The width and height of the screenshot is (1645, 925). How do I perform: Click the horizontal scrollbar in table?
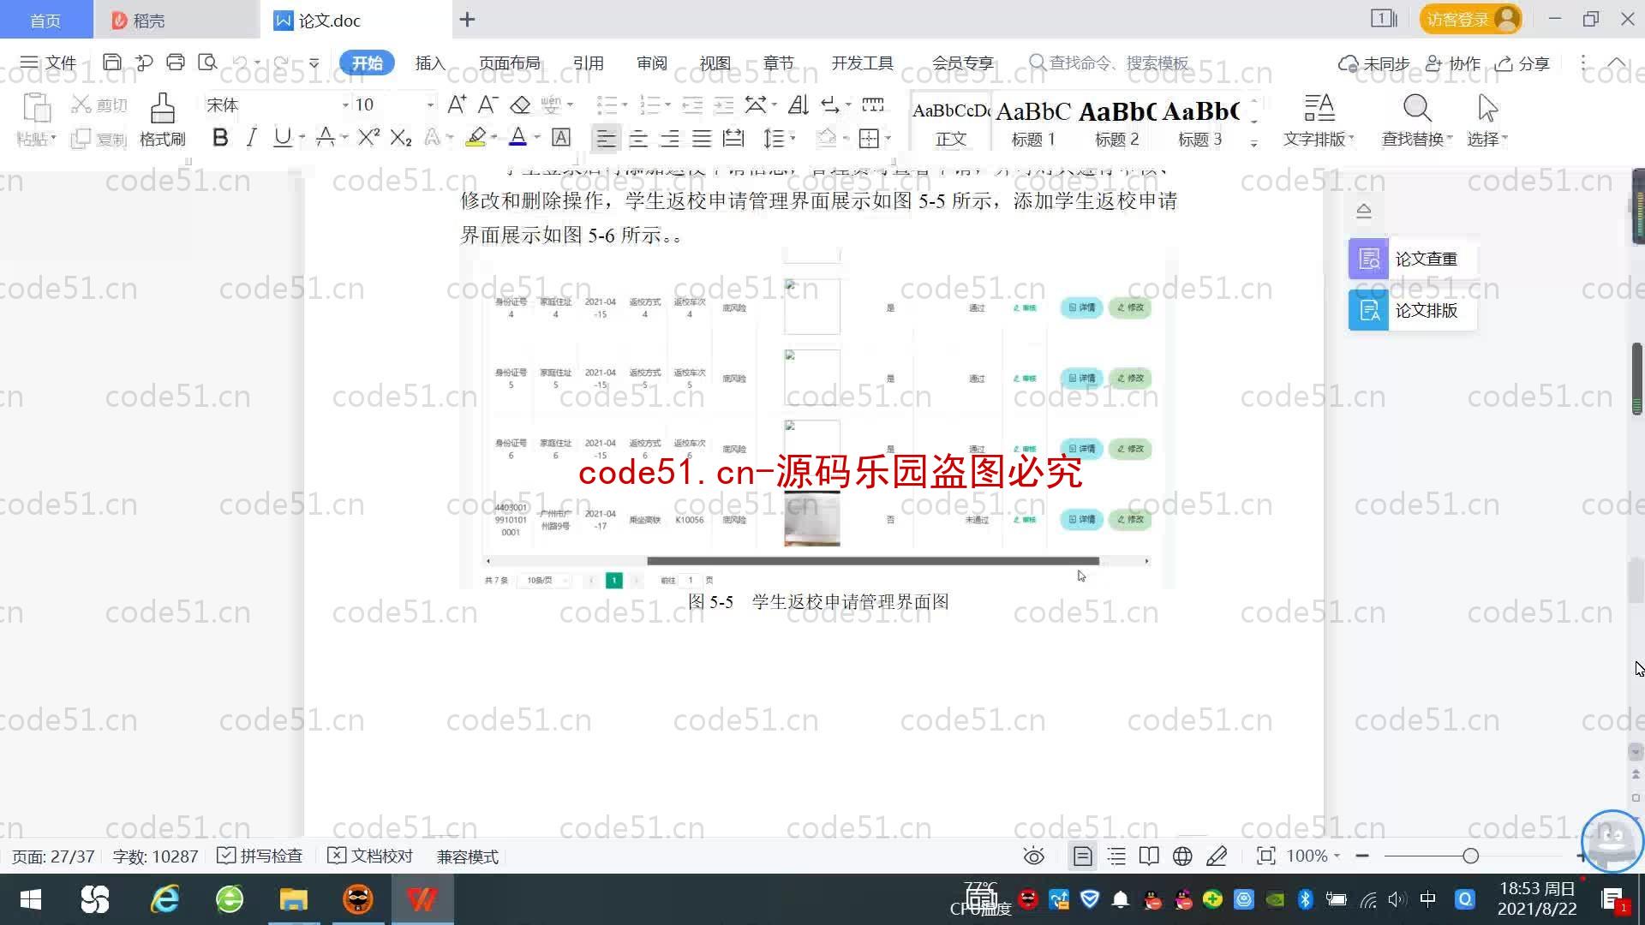point(870,561)
